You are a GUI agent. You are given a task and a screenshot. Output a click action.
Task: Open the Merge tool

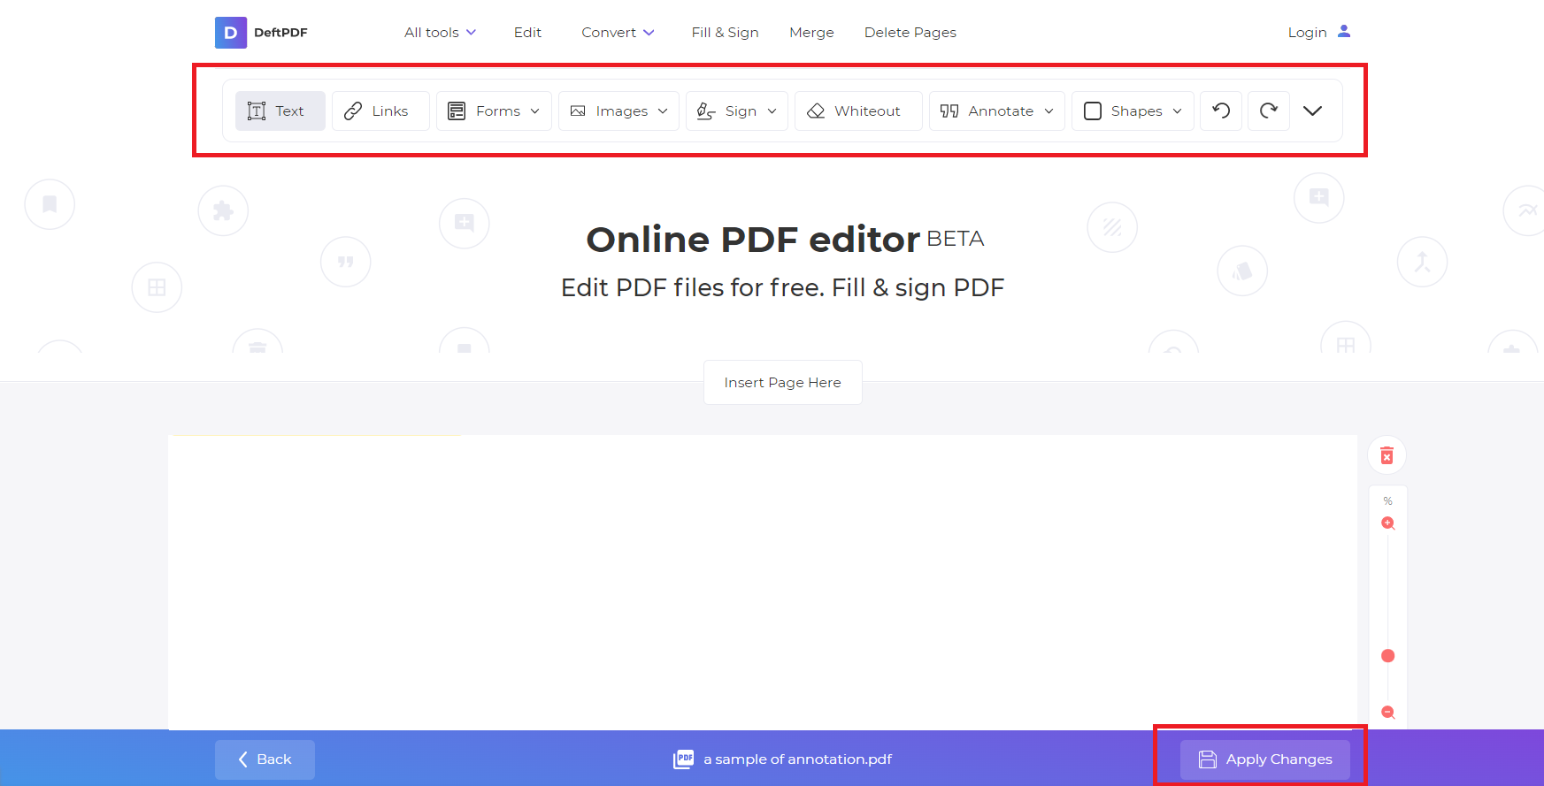(x=811, y=33)
